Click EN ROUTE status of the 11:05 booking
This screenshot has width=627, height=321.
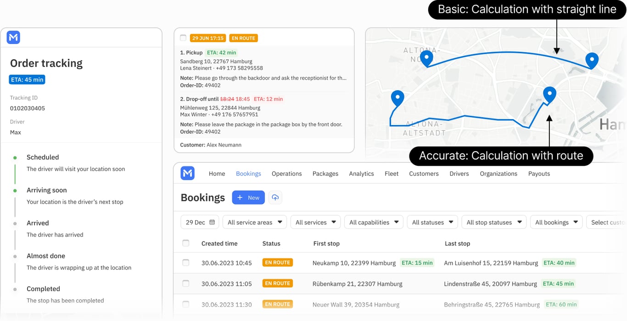tap(278, 283)
